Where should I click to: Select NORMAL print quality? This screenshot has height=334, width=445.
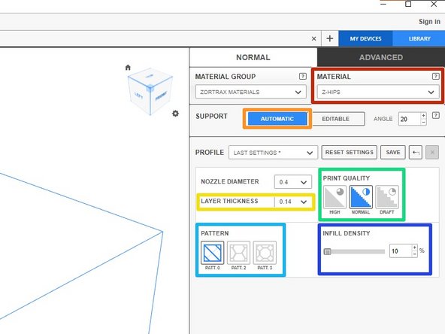361,197
